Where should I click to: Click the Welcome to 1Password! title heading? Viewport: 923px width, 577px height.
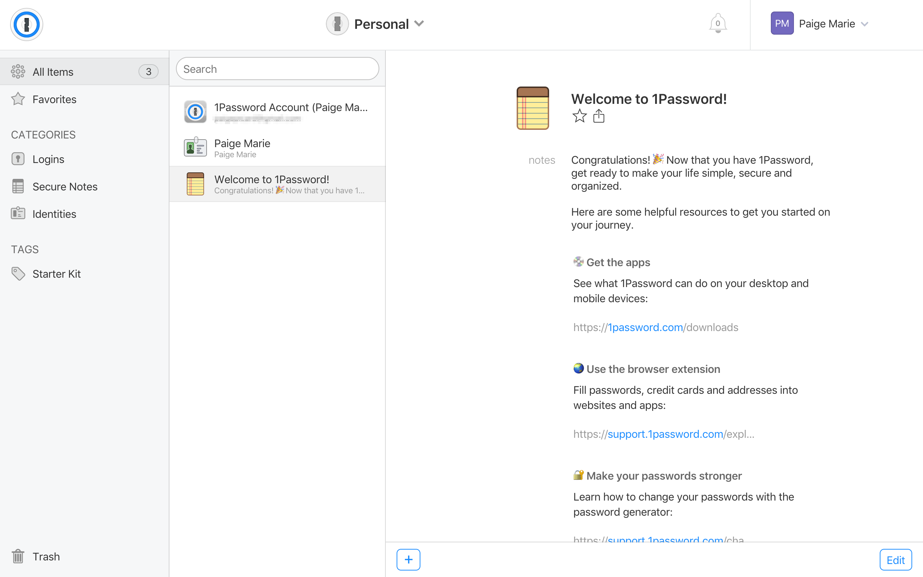click(x=649, y=99)
